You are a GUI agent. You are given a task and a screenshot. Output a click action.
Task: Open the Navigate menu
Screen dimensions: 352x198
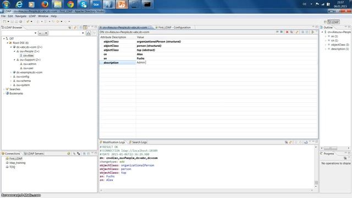pyautogui.click(x=21, y=16)
